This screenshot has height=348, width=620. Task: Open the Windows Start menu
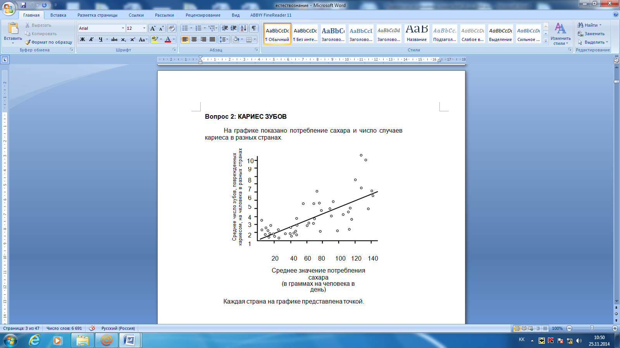click(10, 340)
